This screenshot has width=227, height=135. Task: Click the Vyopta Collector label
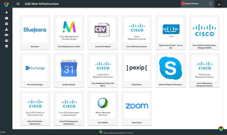[192, 4]
